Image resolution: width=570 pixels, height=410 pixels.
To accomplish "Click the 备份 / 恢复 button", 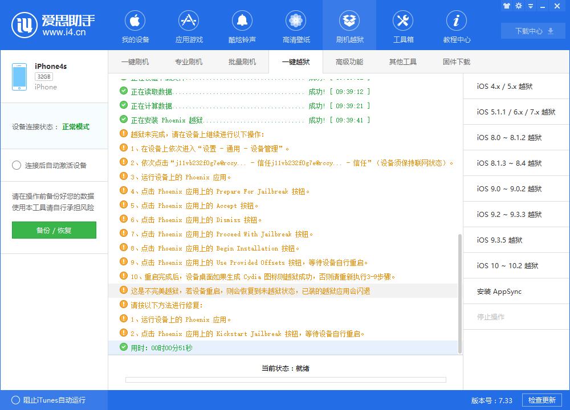I will pyautogui.click(x=54, y=230).
